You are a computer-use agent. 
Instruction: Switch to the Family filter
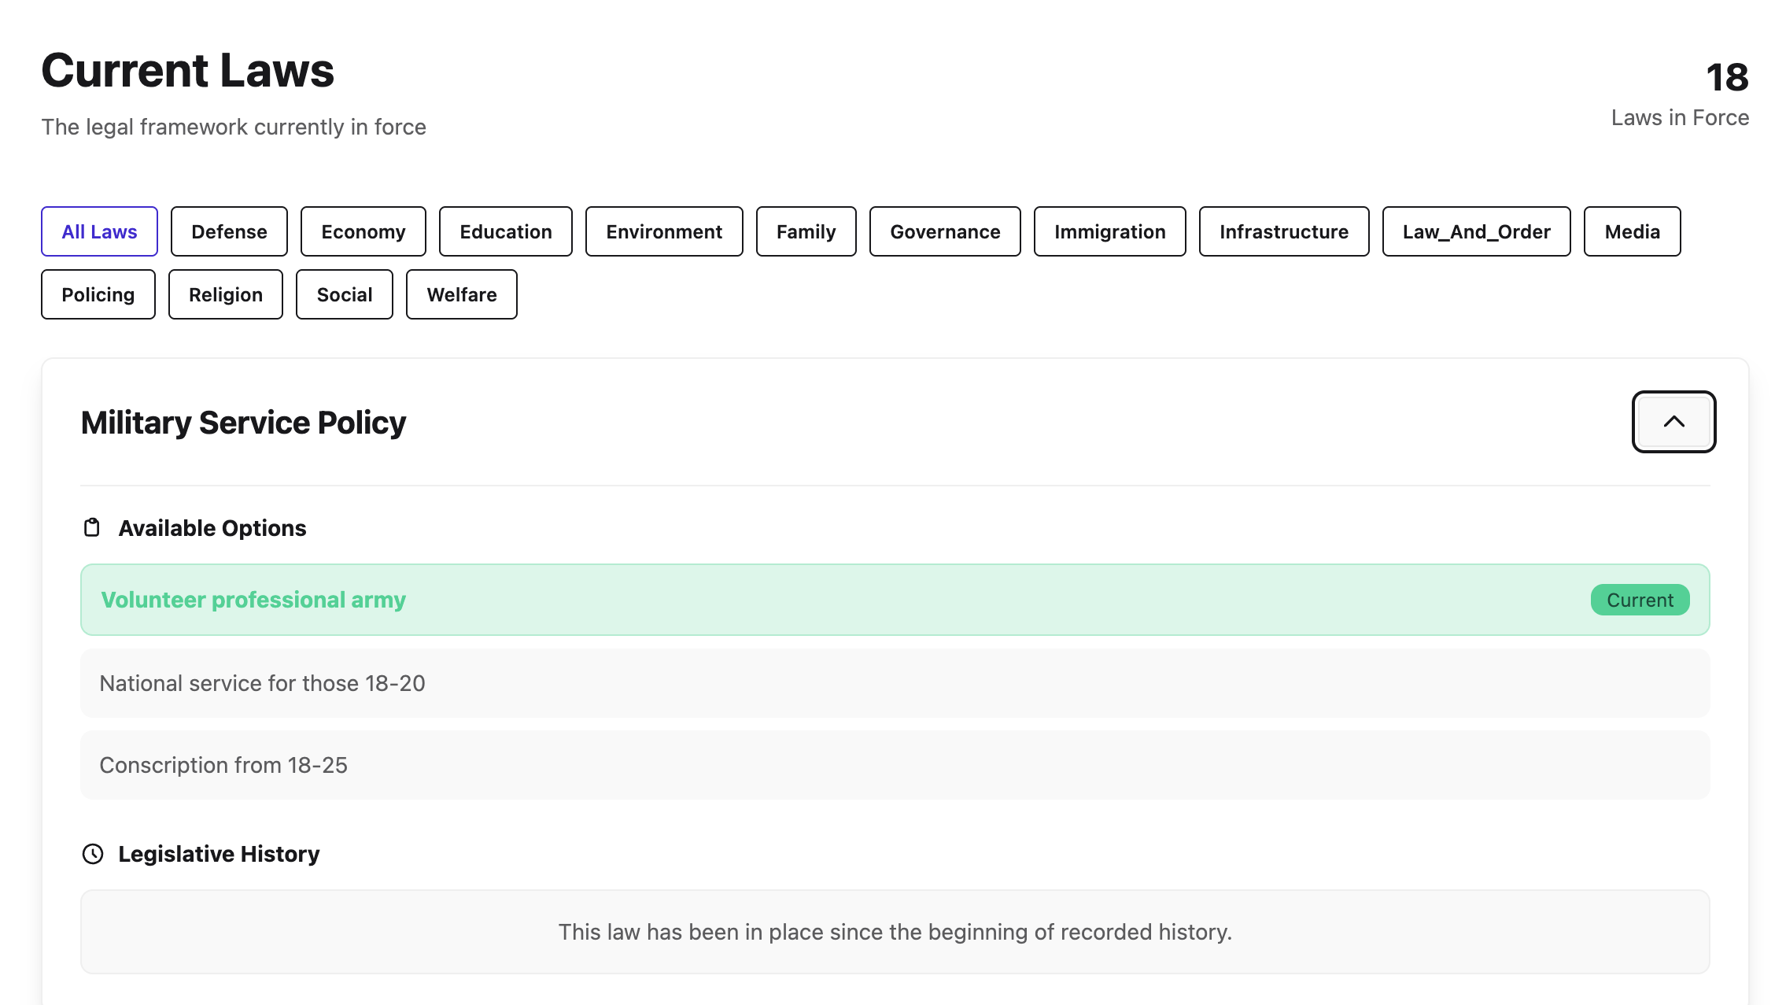[806, 231]
